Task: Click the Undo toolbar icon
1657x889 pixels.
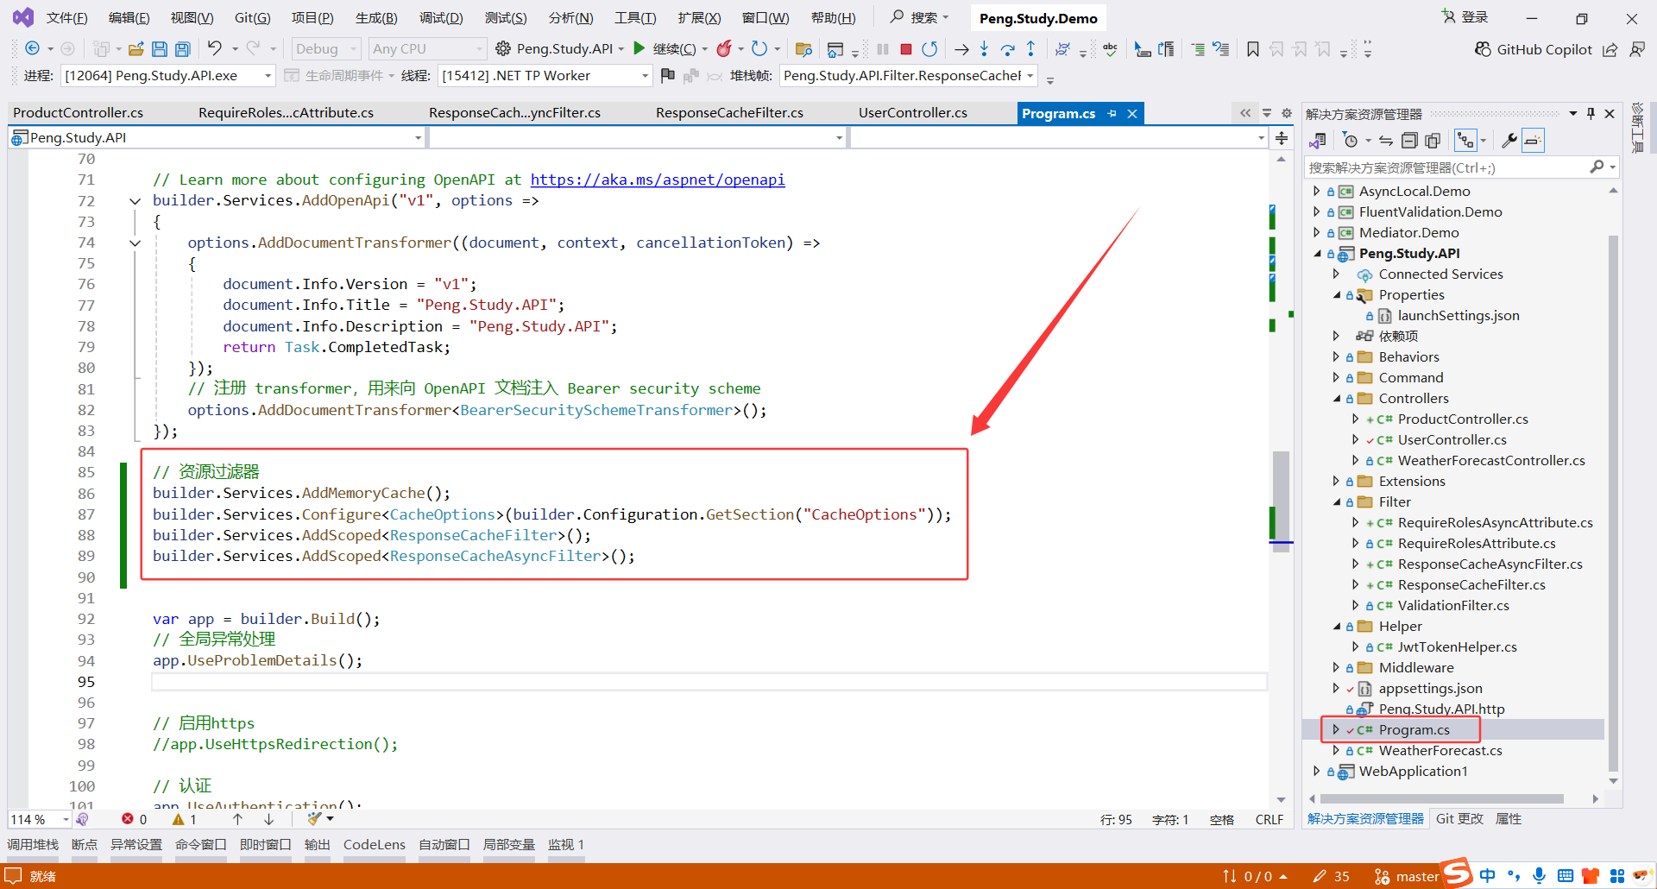Action: [x=215, y=48]
